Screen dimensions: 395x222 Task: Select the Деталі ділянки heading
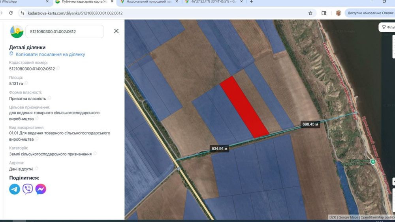pos(27,47)
